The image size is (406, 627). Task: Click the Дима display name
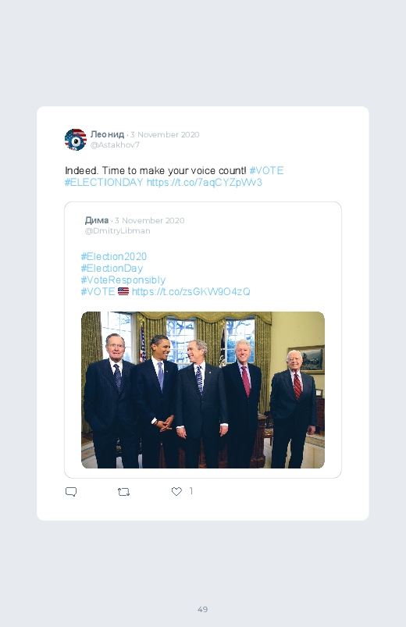pyautogui.click(x=97, y=220)
